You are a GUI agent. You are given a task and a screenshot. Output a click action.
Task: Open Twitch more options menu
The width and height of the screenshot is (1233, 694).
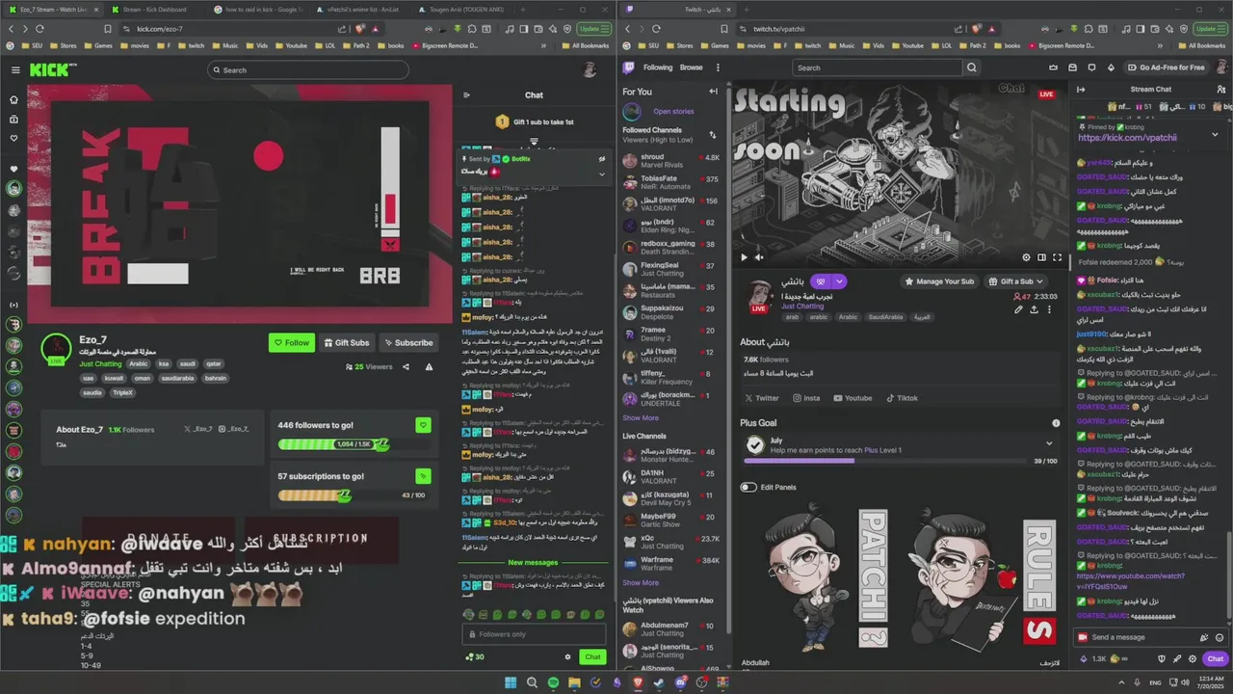click(717, 67)
